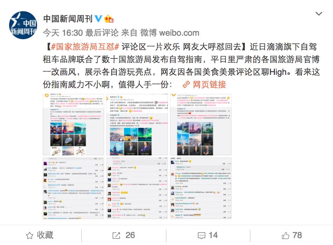333x245 pixels.
Task: Click the blue verified V badge
Action: pyautogui.click(x=98, y=19)
